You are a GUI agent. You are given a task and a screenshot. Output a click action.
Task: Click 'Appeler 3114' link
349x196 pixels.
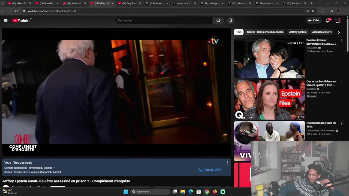(x=210, y=170)
